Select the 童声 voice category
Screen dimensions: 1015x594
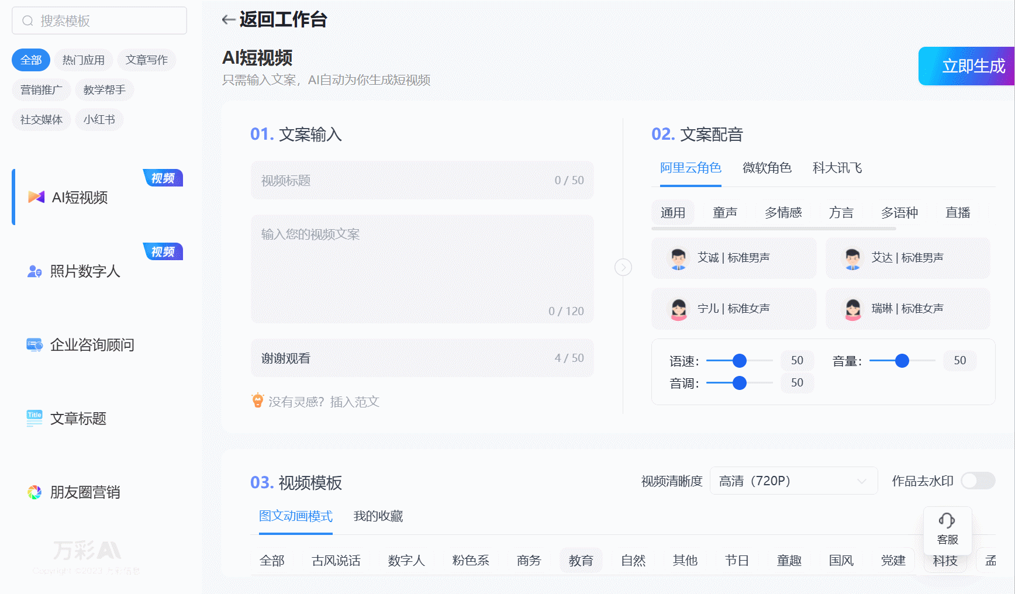tap(725, 213)
